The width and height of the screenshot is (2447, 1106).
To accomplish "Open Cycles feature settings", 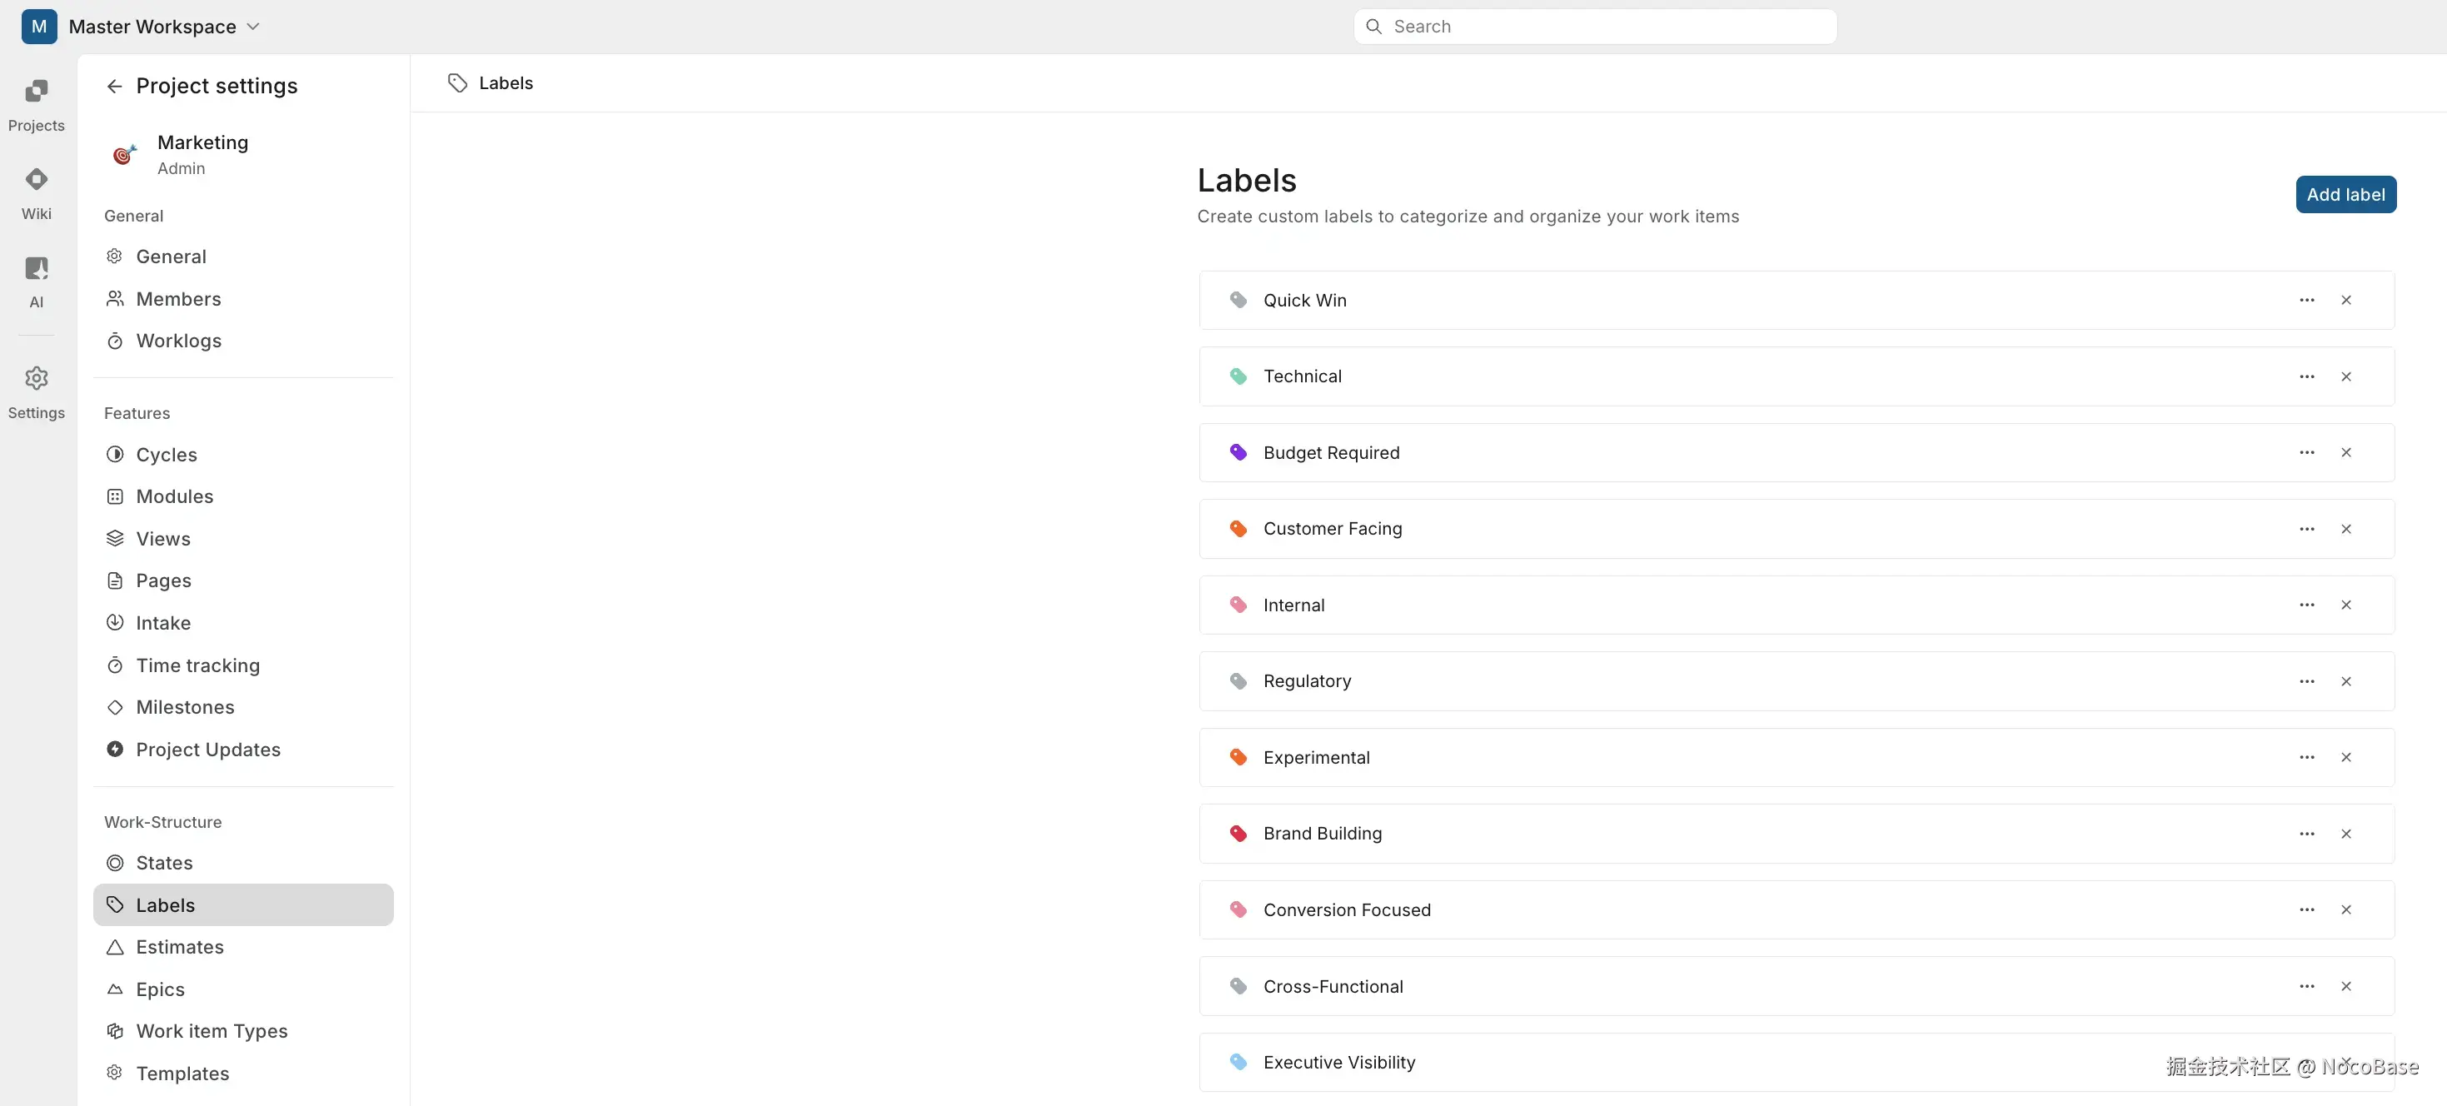I will point(167,454).
